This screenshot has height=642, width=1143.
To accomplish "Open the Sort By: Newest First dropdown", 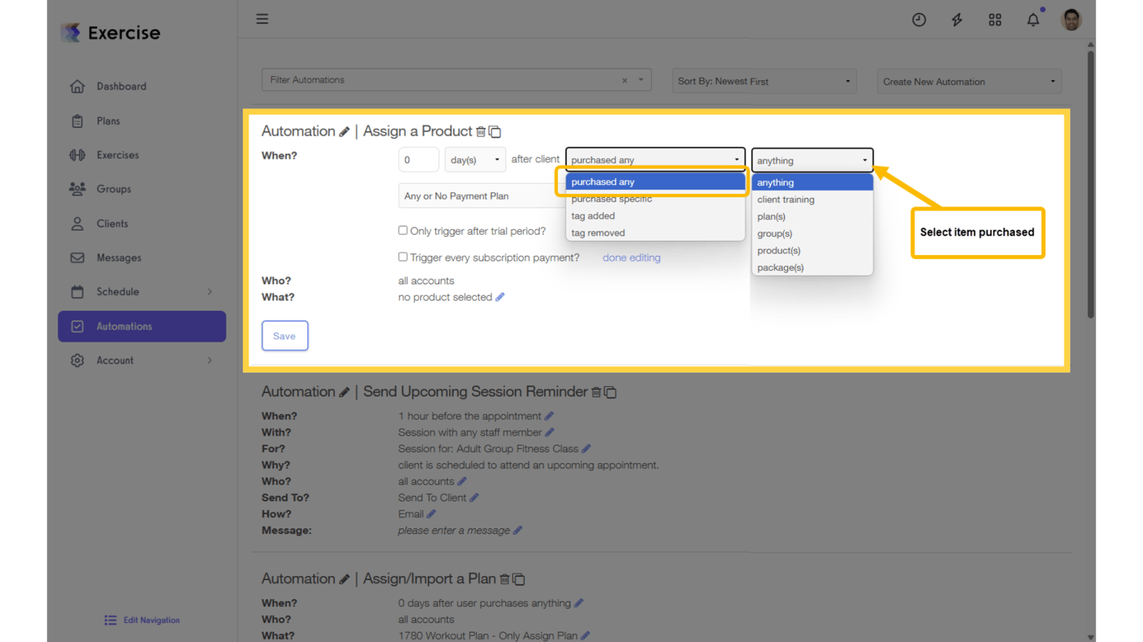I will point(762,81).
